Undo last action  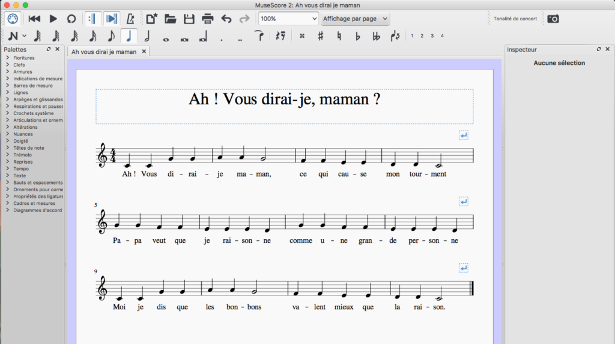[x=226, y=19]
